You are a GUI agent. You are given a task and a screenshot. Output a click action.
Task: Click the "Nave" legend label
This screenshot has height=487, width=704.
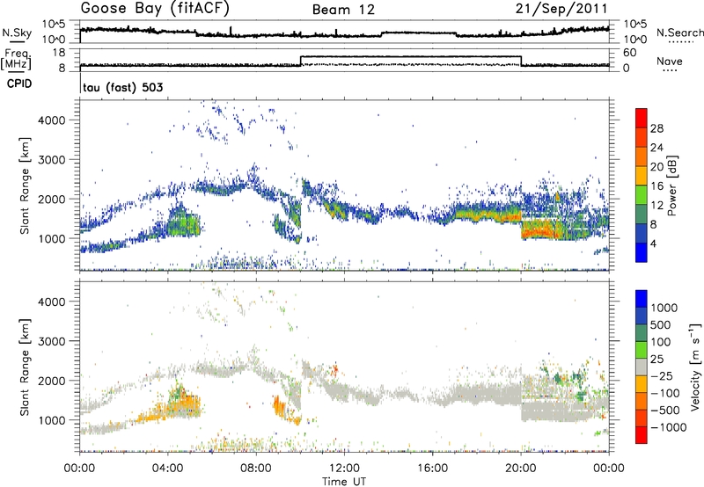pyautogui.click(x=669, y=62)
